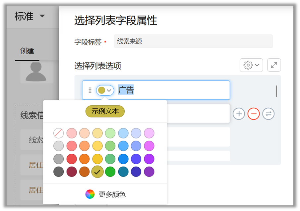Choose the bright green swatch in bottom row

pos(110,172)
